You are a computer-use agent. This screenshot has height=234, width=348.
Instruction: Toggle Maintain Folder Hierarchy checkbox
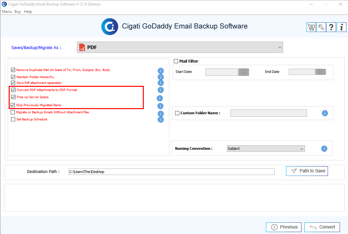(x=13, y=77)
